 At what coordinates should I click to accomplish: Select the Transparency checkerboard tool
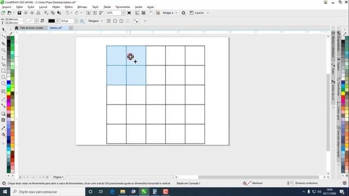(x=3, y=120)
